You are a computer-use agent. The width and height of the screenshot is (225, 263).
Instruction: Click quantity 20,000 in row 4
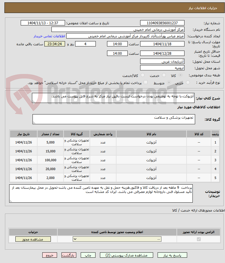(x=51, y=169)
